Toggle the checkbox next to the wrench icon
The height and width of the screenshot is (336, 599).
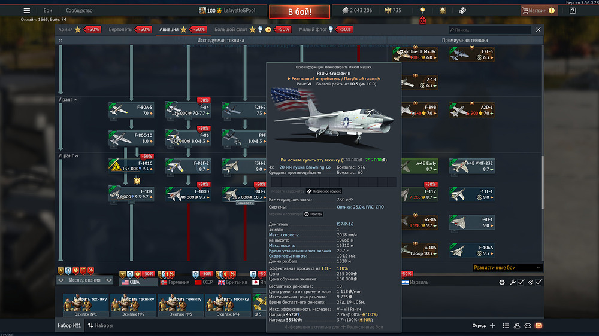521,282
